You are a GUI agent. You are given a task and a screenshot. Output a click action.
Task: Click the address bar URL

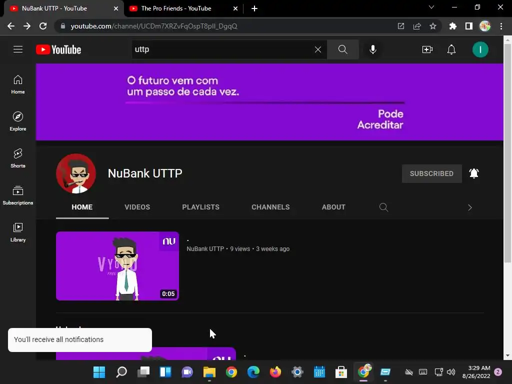(x=154, y=26)
